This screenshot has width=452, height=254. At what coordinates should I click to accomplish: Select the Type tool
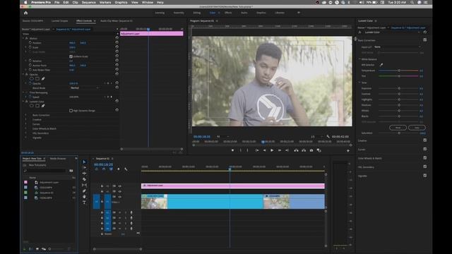pos(84,202)
